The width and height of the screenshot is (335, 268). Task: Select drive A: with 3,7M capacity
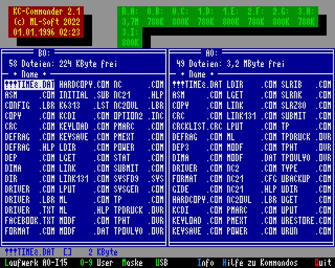[130, 16]
